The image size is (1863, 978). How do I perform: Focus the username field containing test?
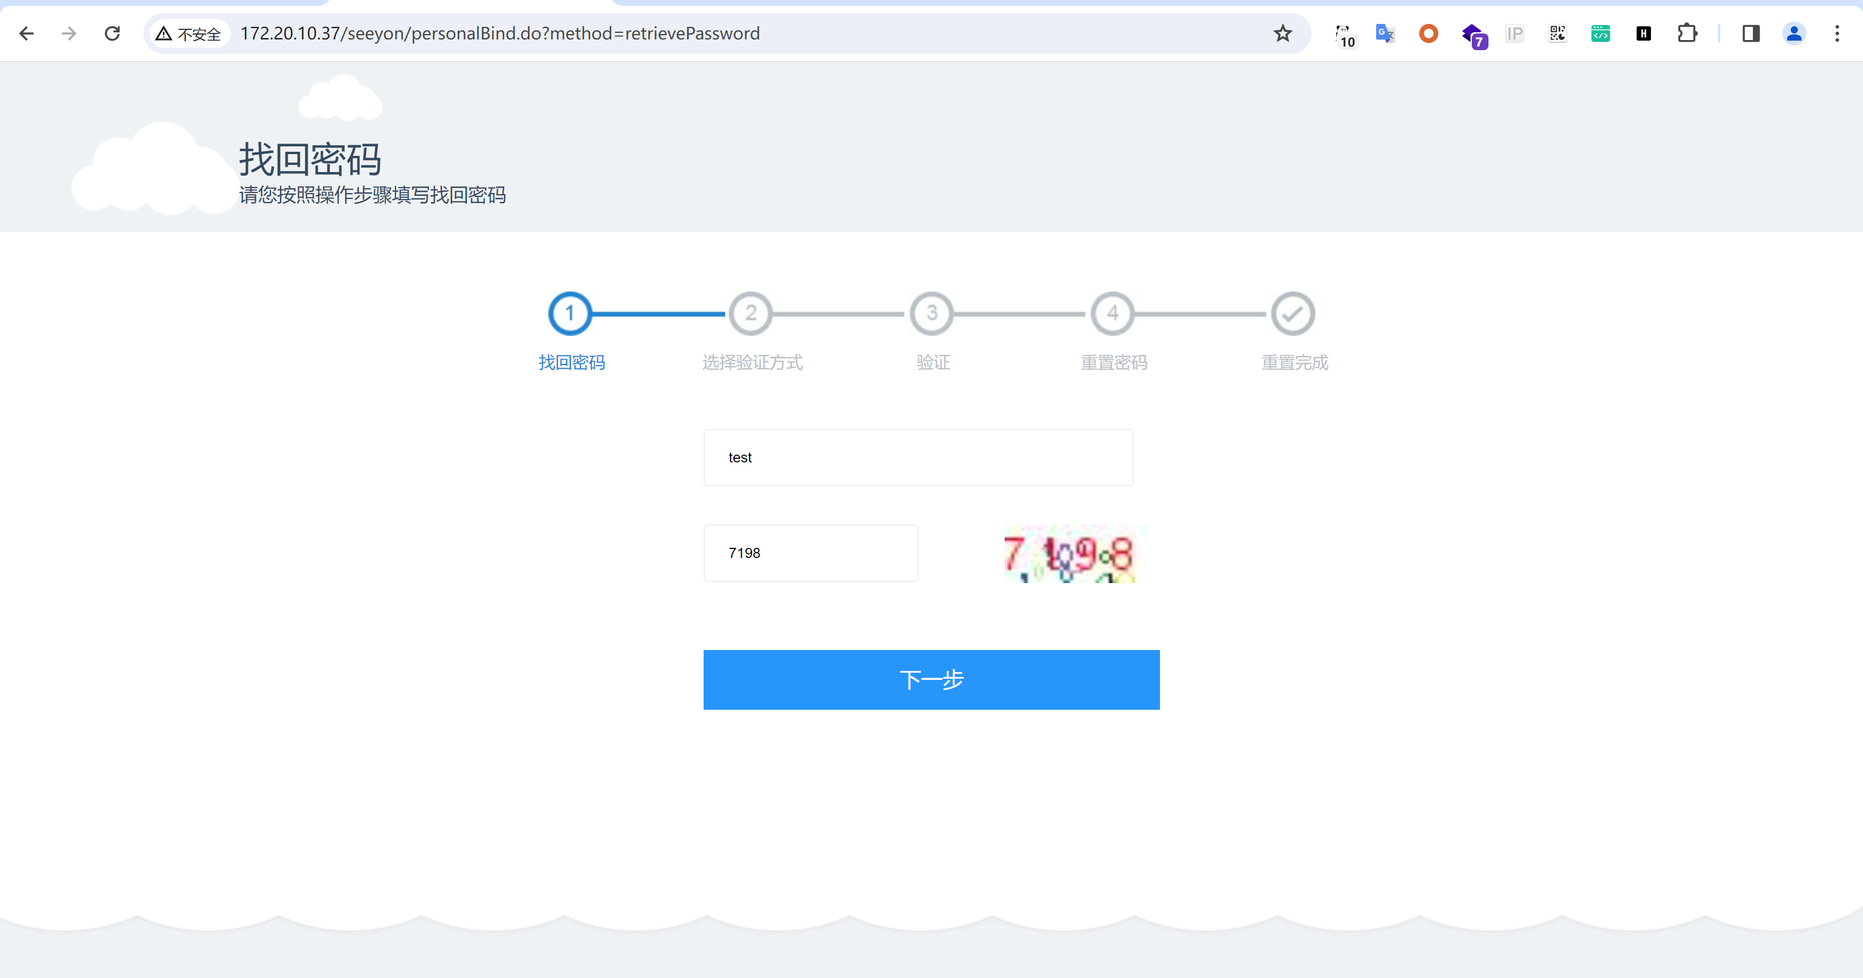pos(917,457)
